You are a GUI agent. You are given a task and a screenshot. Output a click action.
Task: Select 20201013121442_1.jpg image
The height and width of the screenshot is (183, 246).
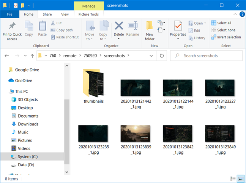pos(136,94)
